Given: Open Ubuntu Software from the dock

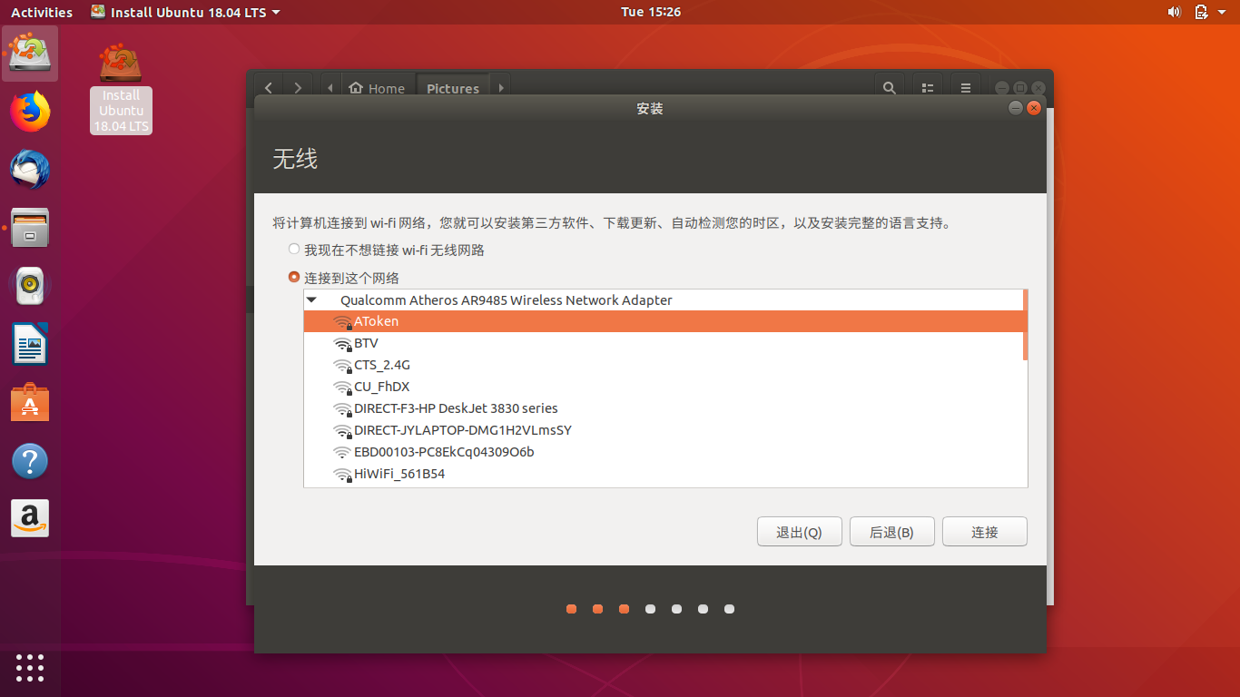Looking at the screenshot, I should click(30, 402).
